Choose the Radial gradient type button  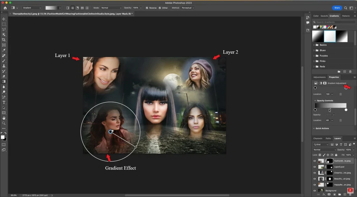pyautogui.click(x=73, y=8)
